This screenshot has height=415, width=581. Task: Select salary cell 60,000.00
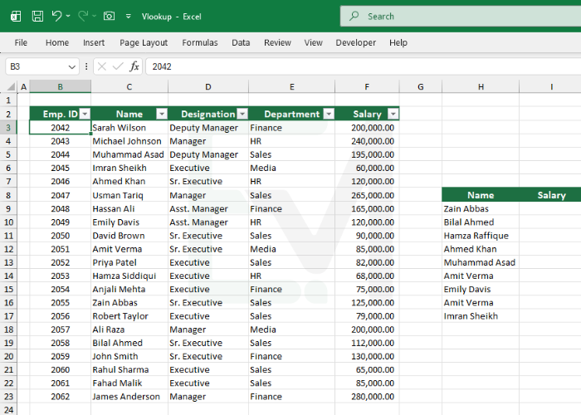[367, 168]
